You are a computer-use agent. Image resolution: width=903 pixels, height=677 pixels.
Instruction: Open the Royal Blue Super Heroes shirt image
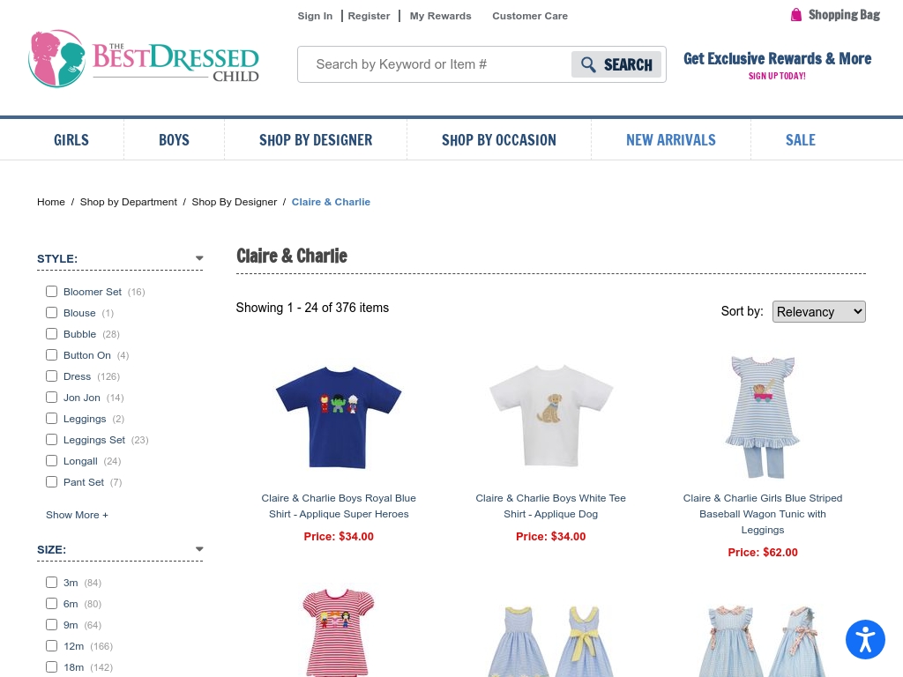[339, 417]
